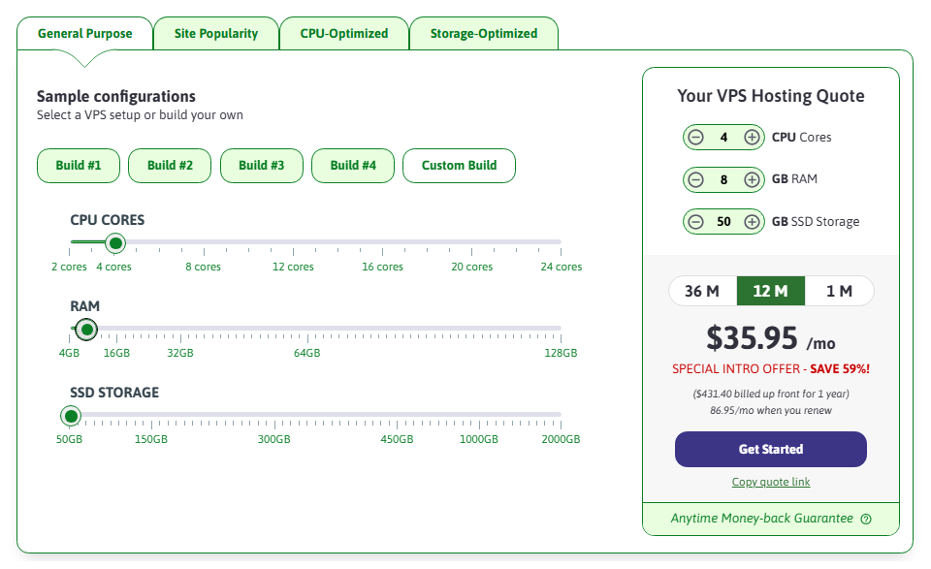Open the Storage-Optimized tab
Image resolution: width=931 pixels, height=569 pixels.
(x=484, y=32)
